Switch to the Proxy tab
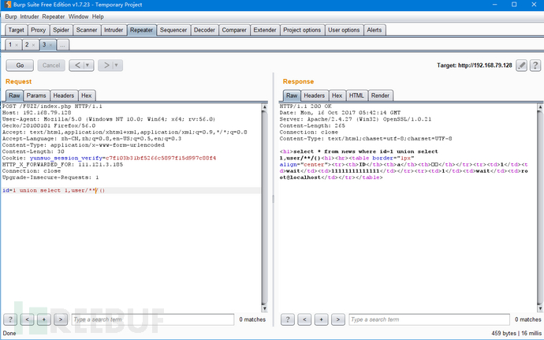 tap(38, 30)
